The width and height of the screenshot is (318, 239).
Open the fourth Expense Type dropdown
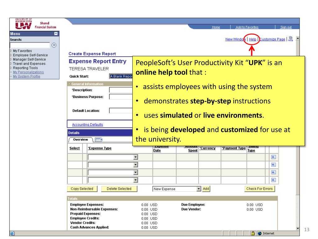click(x=135, y=180)
